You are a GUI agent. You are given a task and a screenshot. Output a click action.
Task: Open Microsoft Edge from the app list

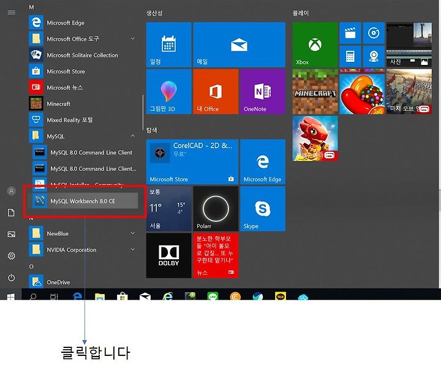pos(83,23)
